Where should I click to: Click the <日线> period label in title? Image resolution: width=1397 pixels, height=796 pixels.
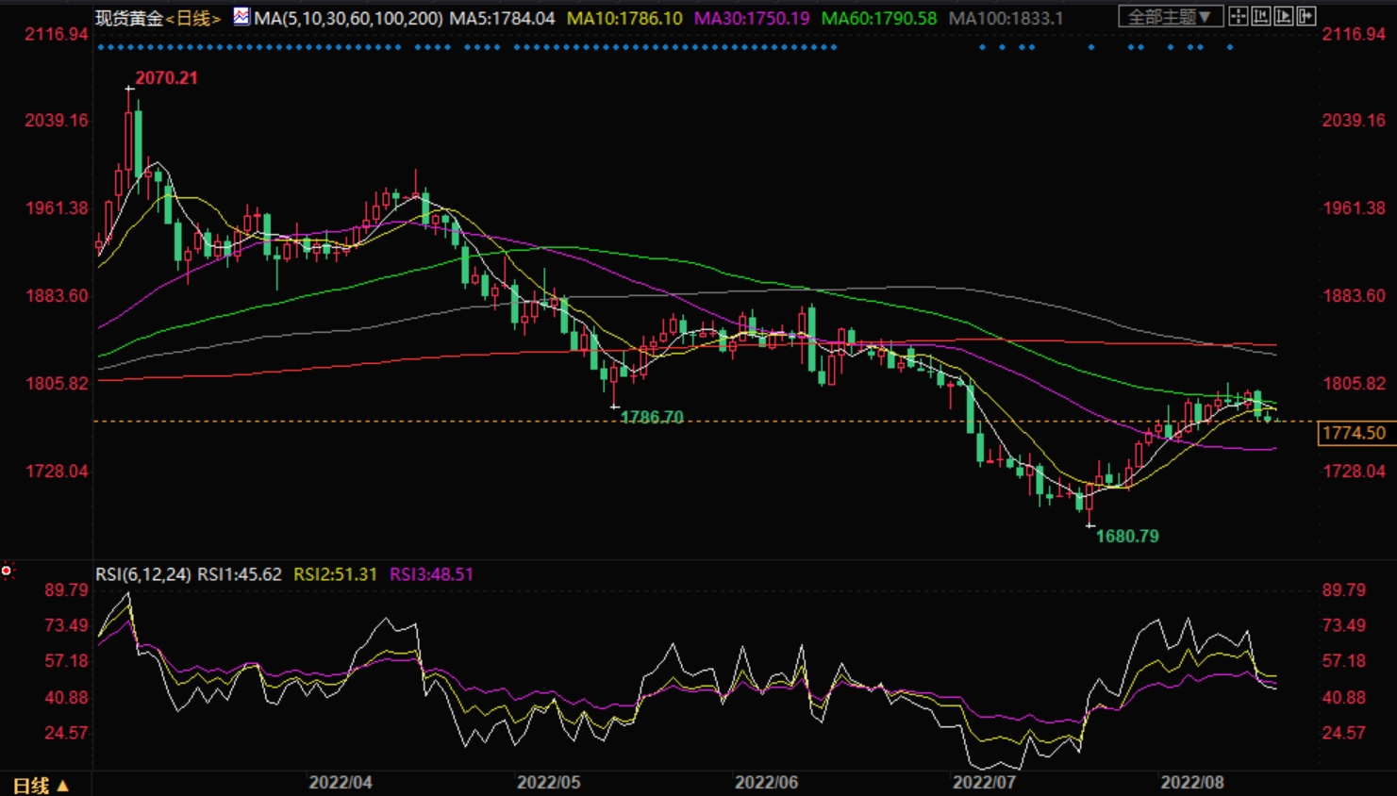click(193, 18)
